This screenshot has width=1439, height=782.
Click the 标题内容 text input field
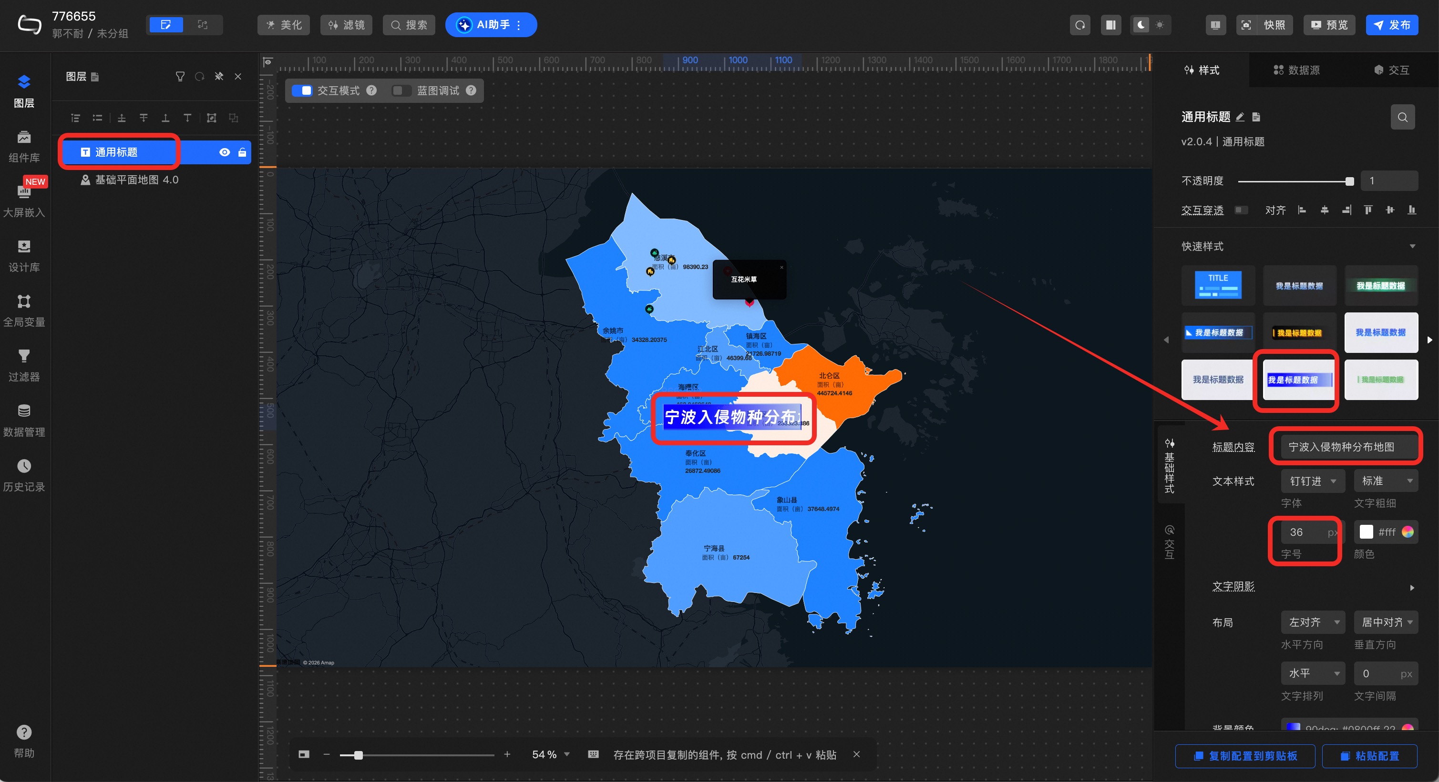tap(1348, 447)
